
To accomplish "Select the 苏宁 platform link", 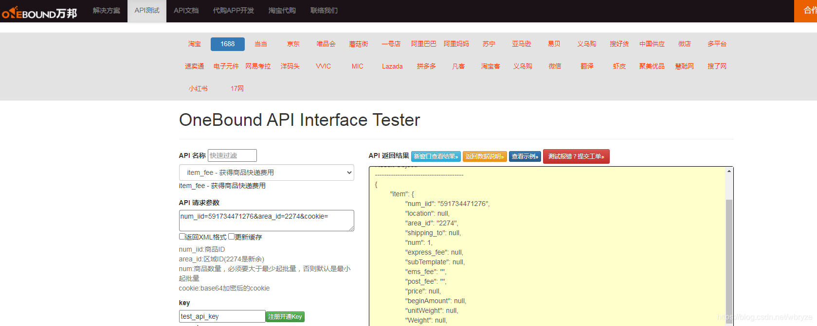I will (489, 44).
